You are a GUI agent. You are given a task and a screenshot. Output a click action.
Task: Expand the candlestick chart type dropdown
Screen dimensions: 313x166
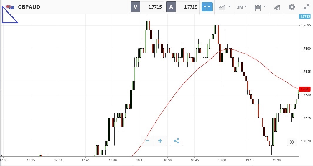tap(260, 7)
